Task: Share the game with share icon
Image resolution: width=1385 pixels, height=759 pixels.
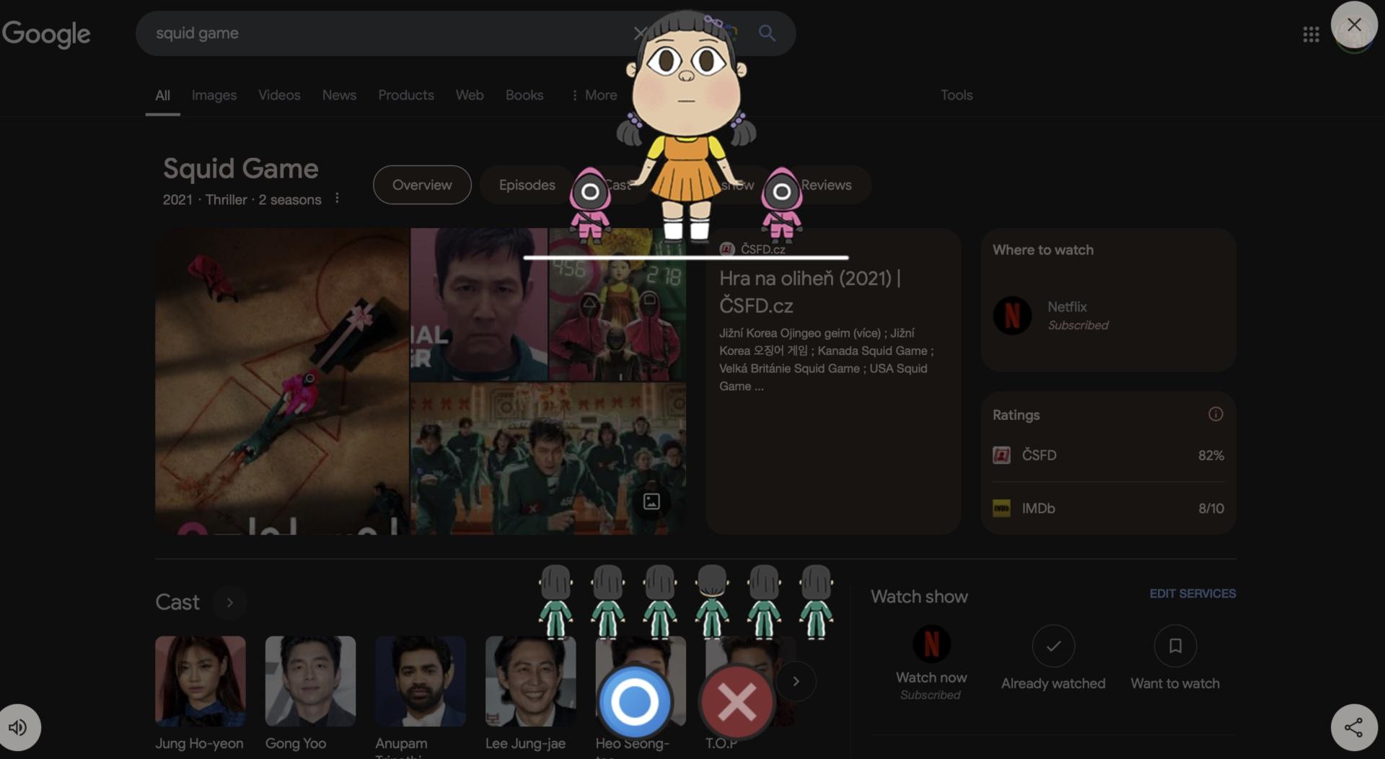Action: click(x=1353, y=727)
